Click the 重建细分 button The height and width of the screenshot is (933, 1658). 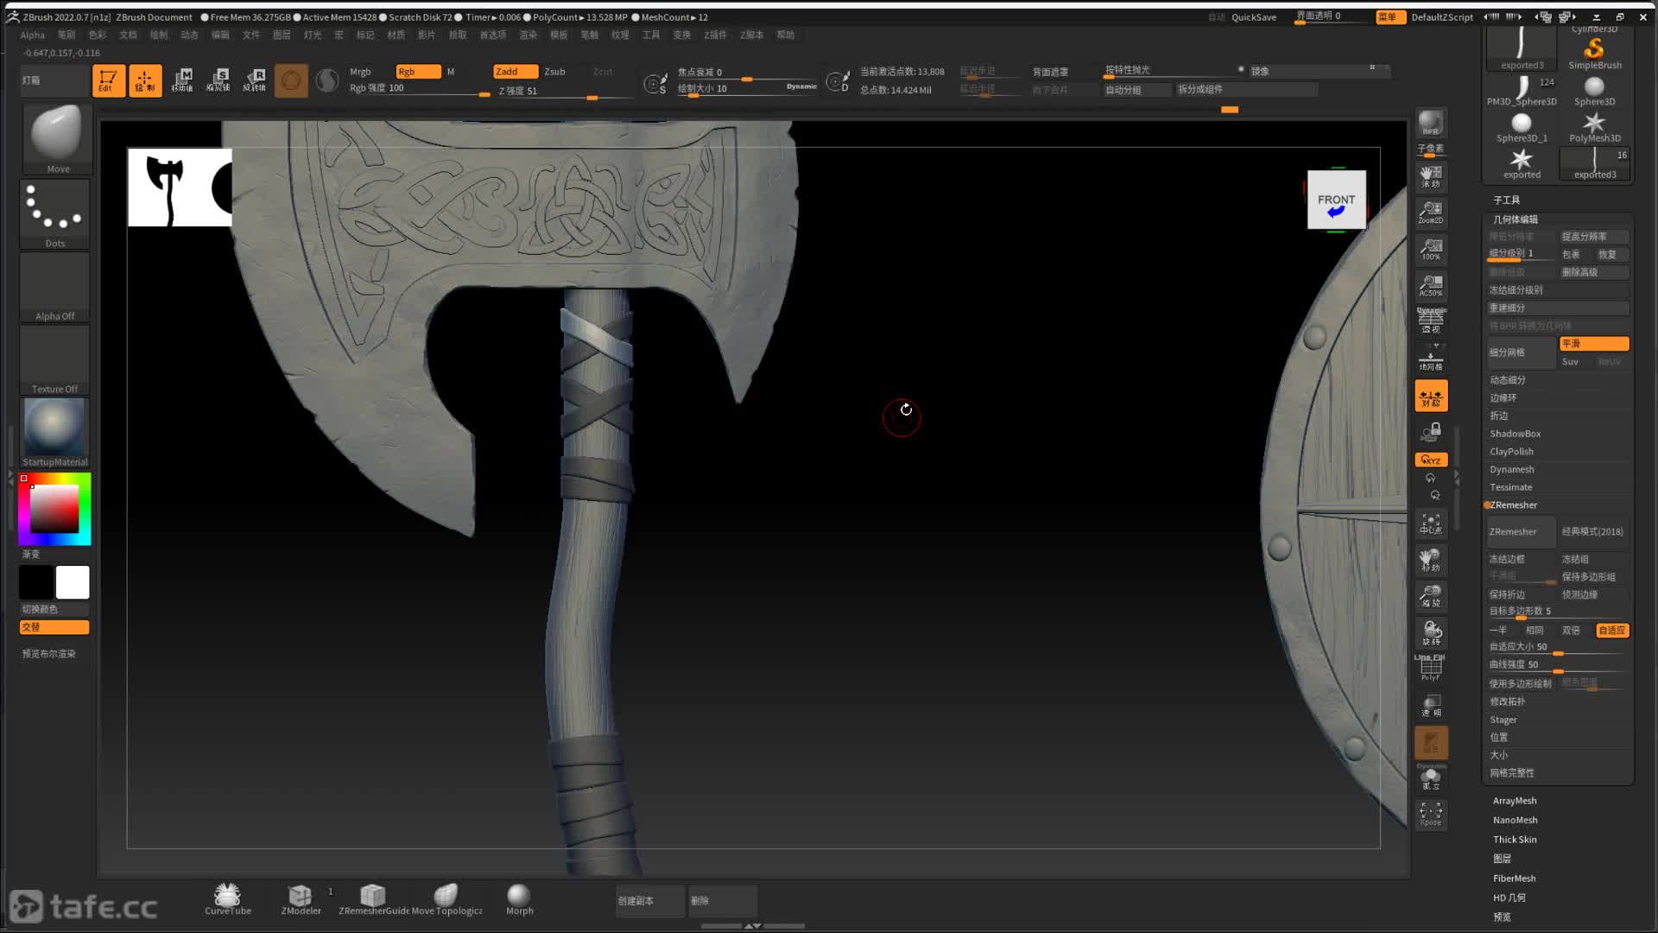[1558, 308]
